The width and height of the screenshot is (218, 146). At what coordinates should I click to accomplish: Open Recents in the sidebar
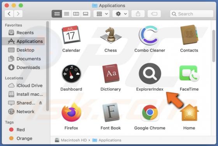tap(24, 33)
